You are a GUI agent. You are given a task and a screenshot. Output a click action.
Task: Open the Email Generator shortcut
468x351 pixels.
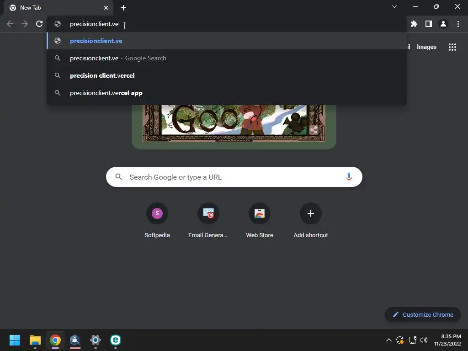tap(208, 221)
